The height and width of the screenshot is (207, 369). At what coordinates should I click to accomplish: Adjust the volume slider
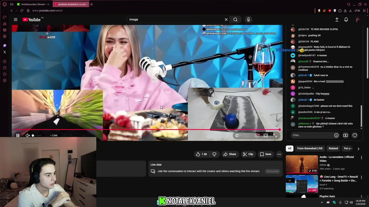tap(37, 135)
